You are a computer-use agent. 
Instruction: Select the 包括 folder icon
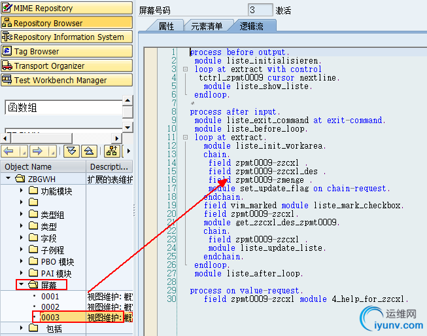[x=33, y=327]
